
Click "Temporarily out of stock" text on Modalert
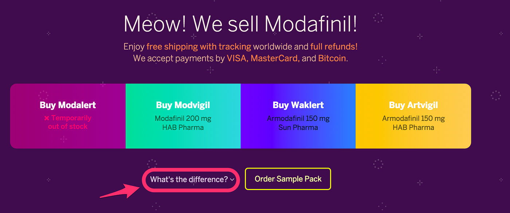tap(69, 122)
